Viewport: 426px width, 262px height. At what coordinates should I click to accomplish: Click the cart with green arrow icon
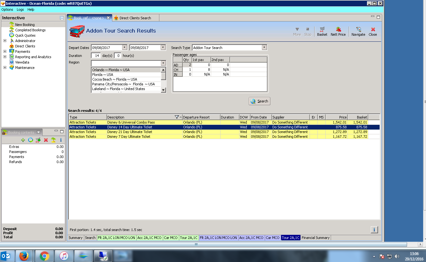(x=38, y=140)
